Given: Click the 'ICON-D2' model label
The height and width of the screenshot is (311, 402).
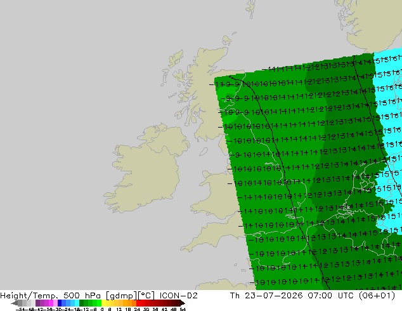Looking at the screenshot, I should [178, 296].
